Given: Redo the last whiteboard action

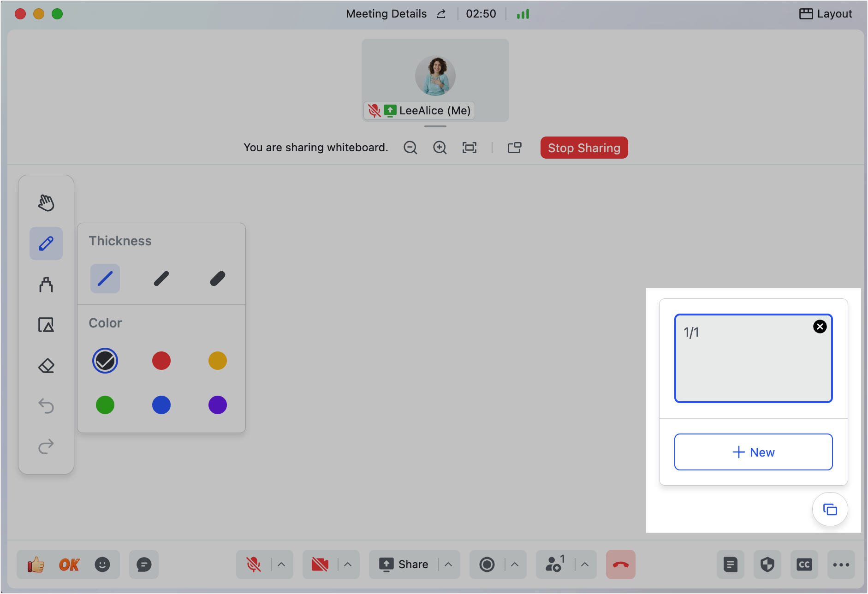Looking at the screenshot, I should point(46,446).
